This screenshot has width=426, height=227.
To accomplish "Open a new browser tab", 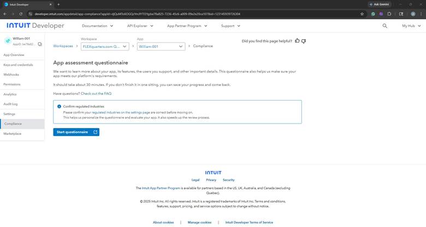I will coord(58,4).
